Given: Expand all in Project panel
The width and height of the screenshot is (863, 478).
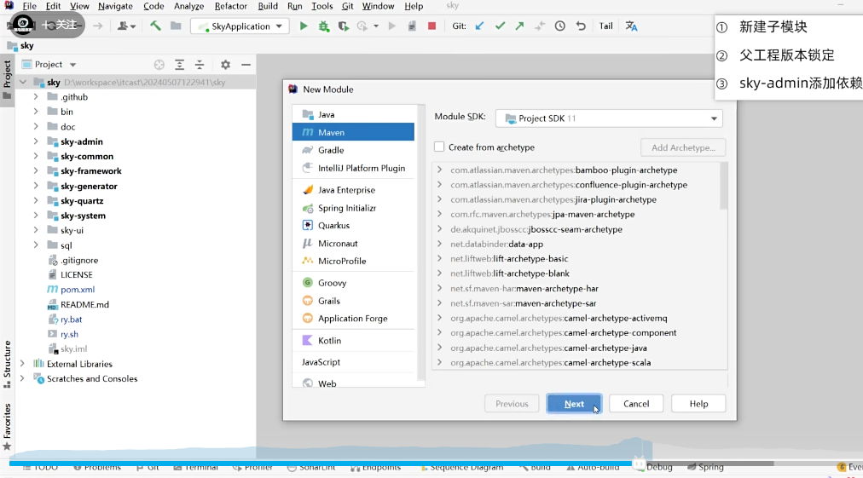Looking at the screenshot, I should click(x=179, y=65).
